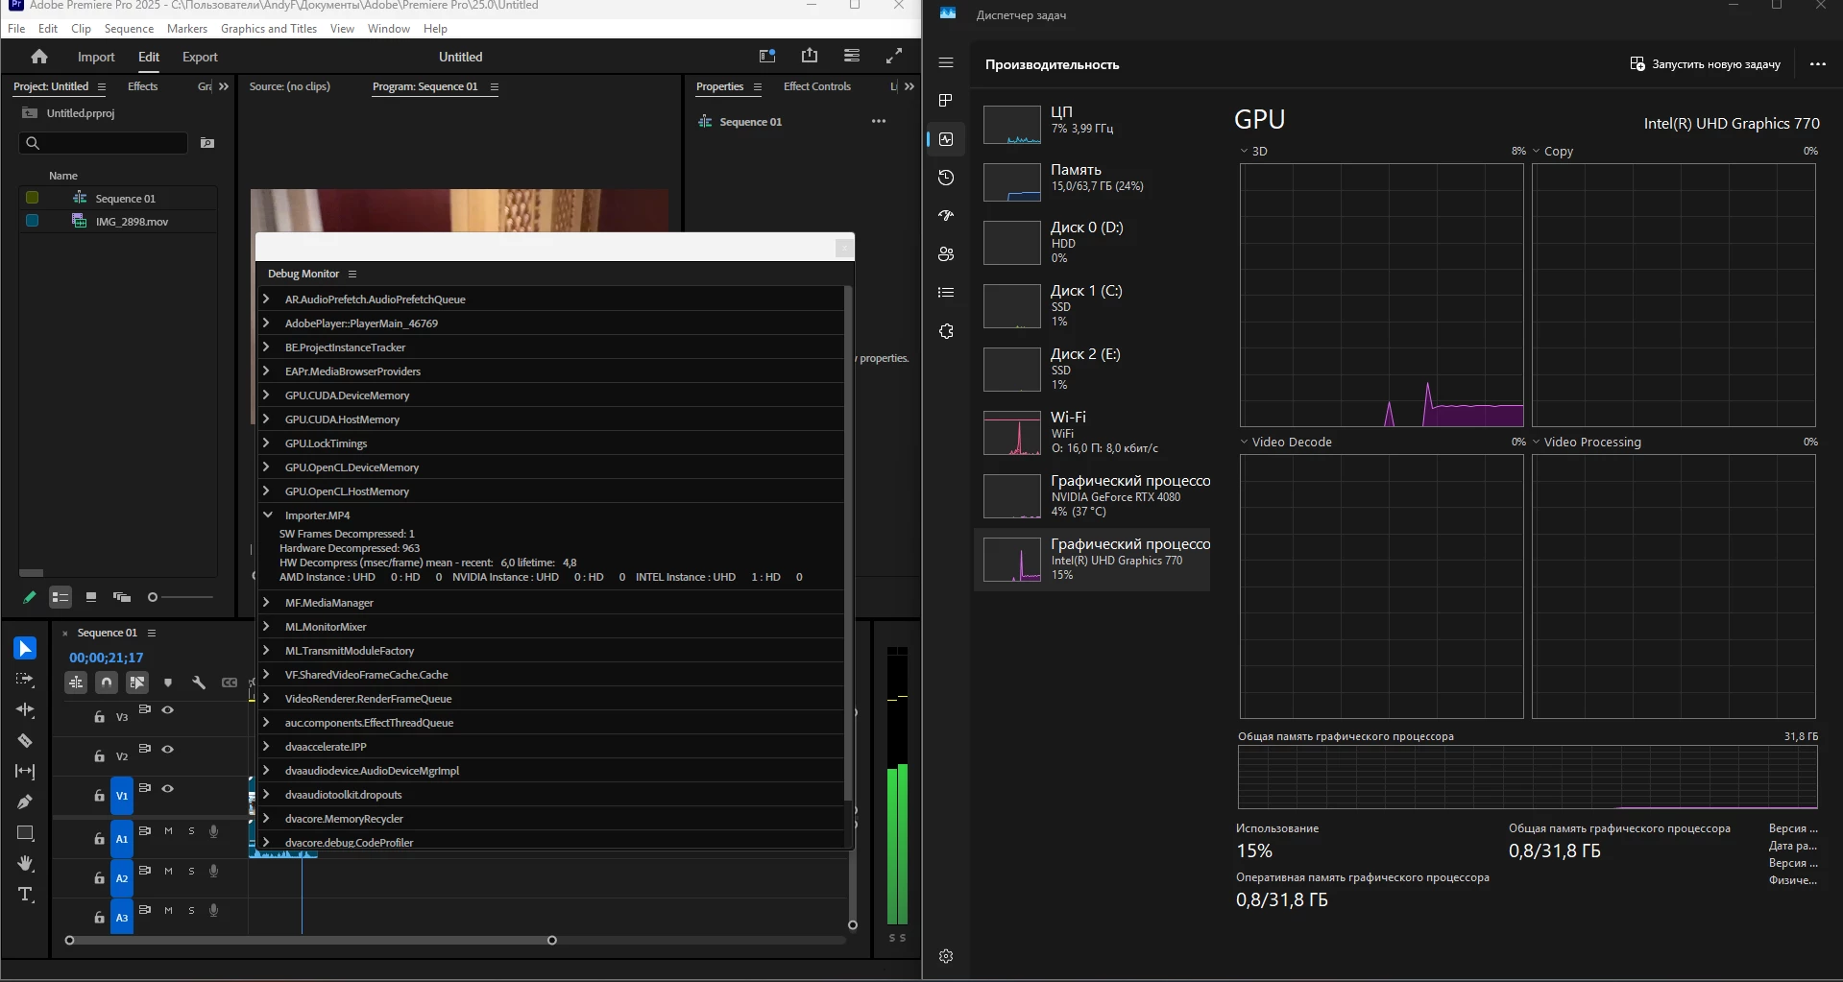Open the Sequence menu in Premiere
The image size is (1843, 982).
[x=129, y=29]
